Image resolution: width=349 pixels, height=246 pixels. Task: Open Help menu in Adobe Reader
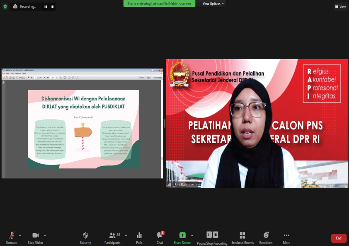pos(24,74)
